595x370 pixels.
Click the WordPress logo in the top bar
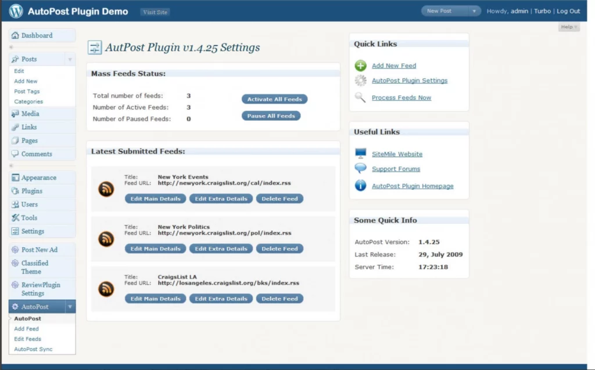15,10
